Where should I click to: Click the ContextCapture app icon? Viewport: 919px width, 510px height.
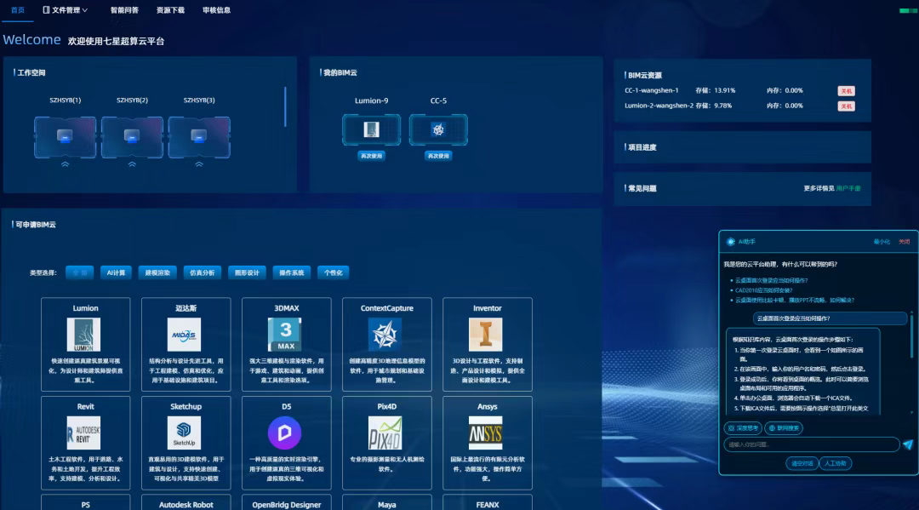click(x=385, y=335)
